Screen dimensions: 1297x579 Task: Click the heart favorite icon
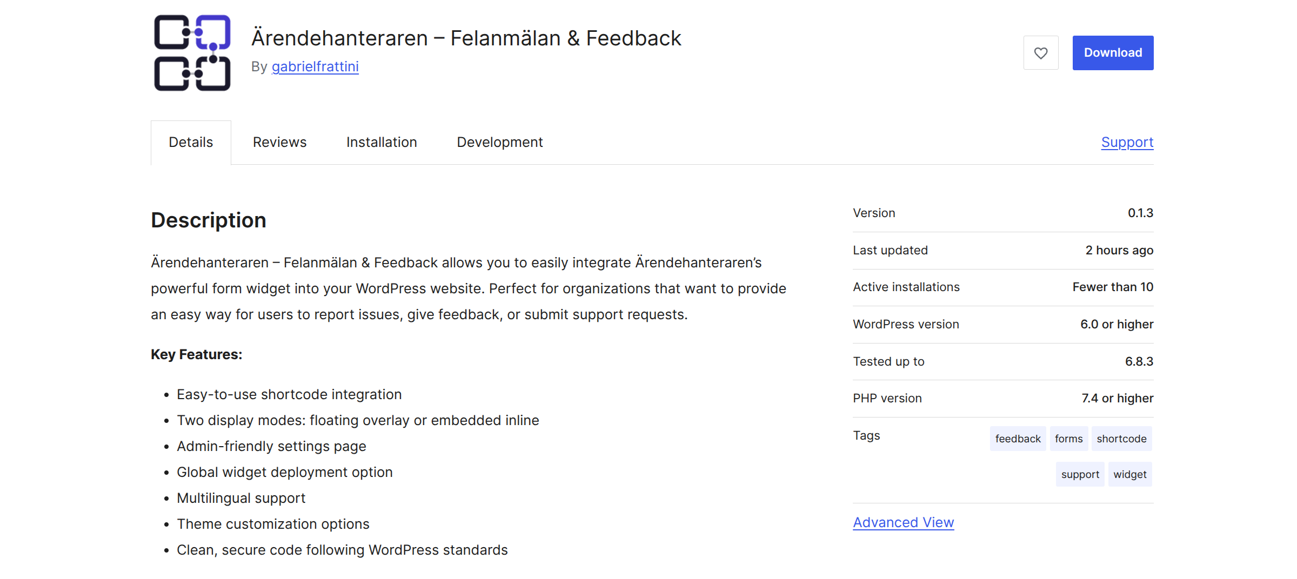point(1040,52)
